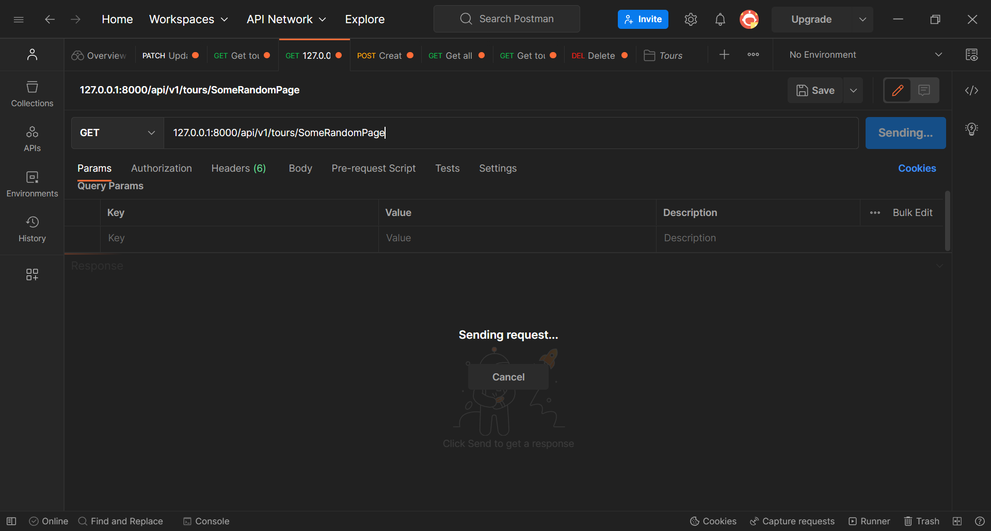Open Explore
Viewport: 991px width, 531px height.
365,20
